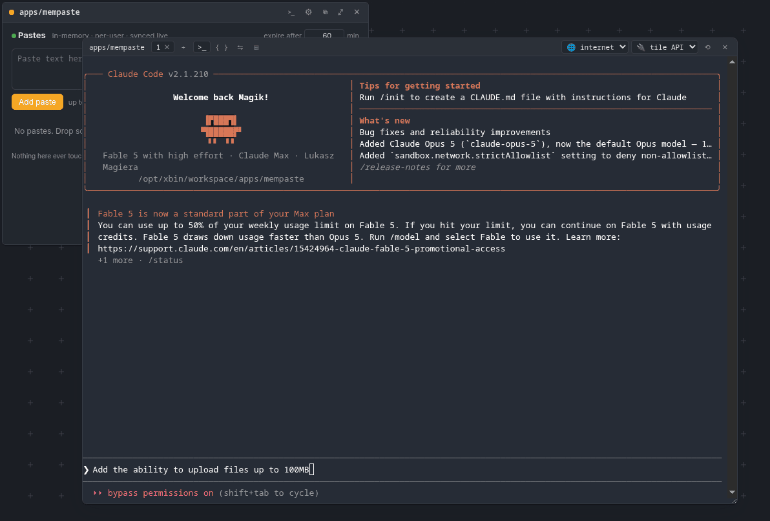
Task: Click the '+1 more · /status' text
Action: (140, 260)
